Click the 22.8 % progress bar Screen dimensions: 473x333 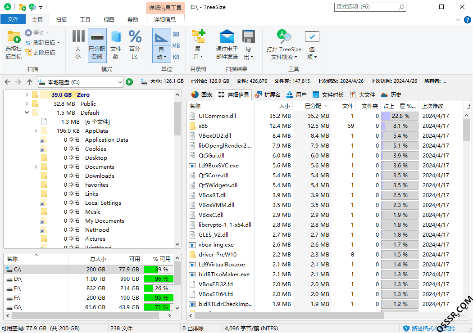point(400,116)
